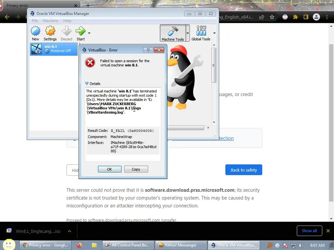The image size is (334, 250).
Task: Click horizontal scrollbar right arrow in VirtualBox
Action: pos(208,128)
